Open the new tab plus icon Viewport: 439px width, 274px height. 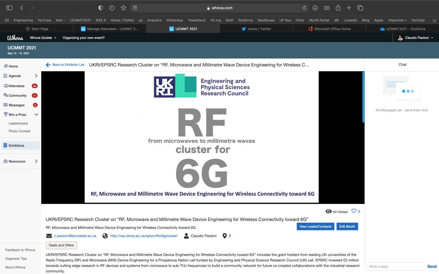click(x=349, y=8)
